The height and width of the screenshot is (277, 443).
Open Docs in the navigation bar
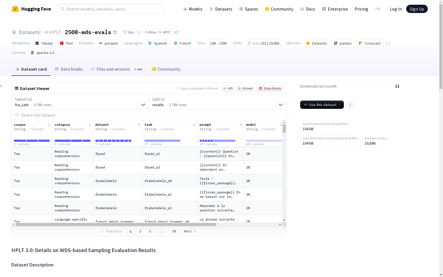point(308,9)
